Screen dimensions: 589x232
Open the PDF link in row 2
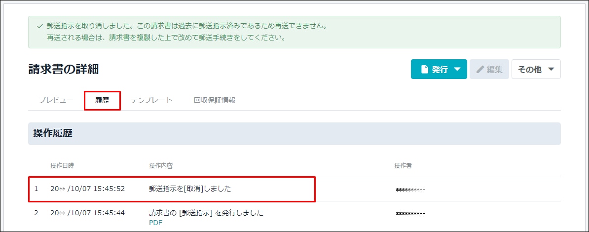point(155,223)
